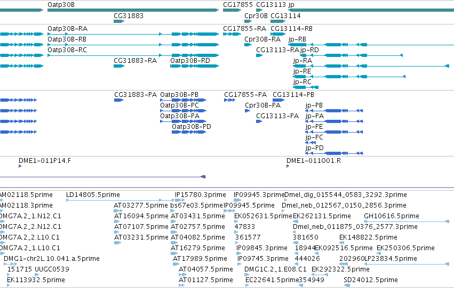Select the jp-PD protein label
The width and height of the screenshot is (454, 288).
(x=314, y=148)
